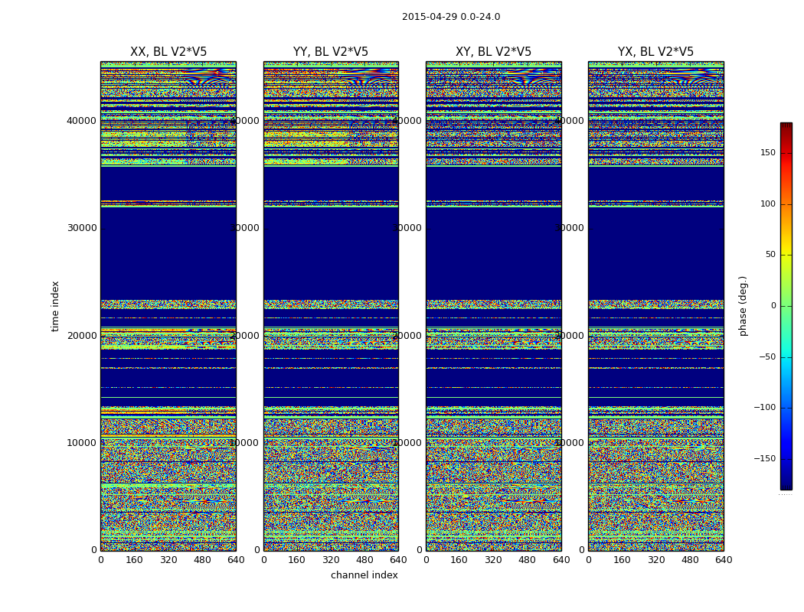804x612 pixels.
Task: Click the "phase (deg.)" colorbar label
Action: [743, 306]
